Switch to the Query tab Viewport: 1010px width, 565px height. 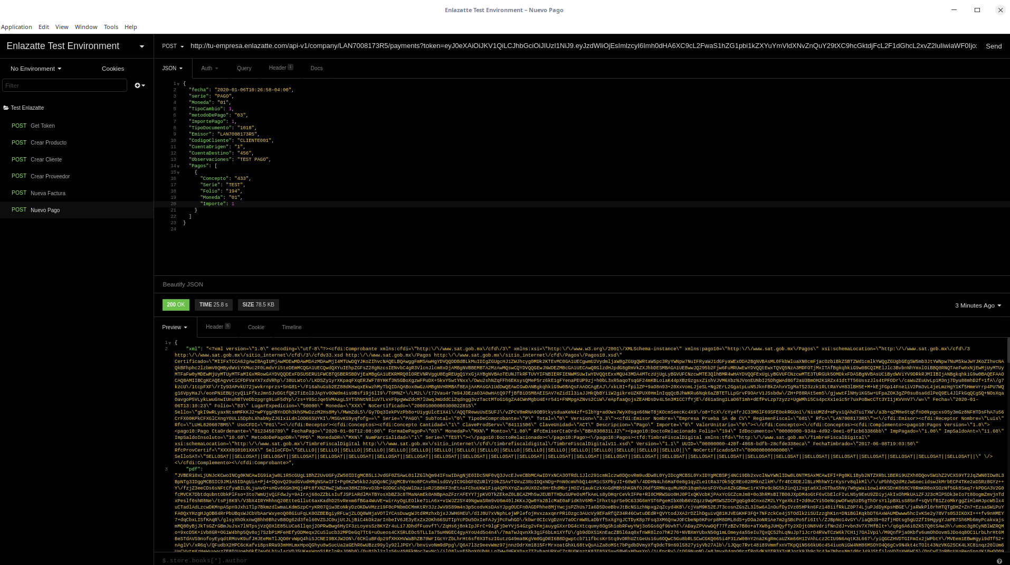pyautogui.click(x=244, y=68)
